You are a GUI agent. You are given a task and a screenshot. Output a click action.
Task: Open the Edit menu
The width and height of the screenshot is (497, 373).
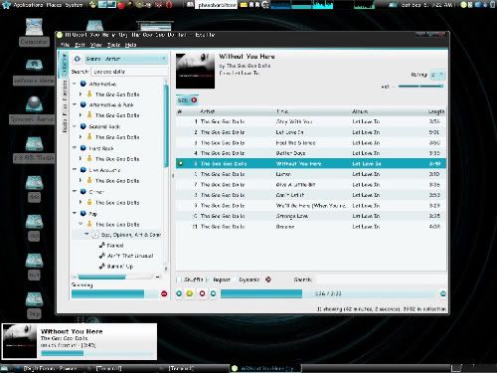(x=80, y=45)
